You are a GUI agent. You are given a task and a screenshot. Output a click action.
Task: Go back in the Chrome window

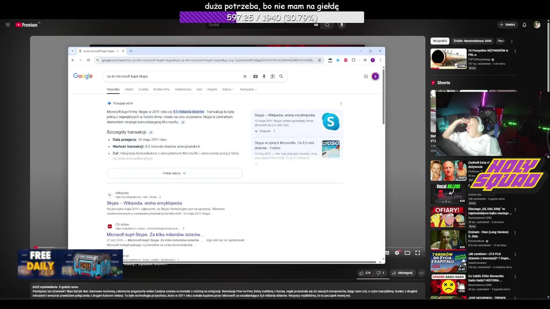click(73, 60)
